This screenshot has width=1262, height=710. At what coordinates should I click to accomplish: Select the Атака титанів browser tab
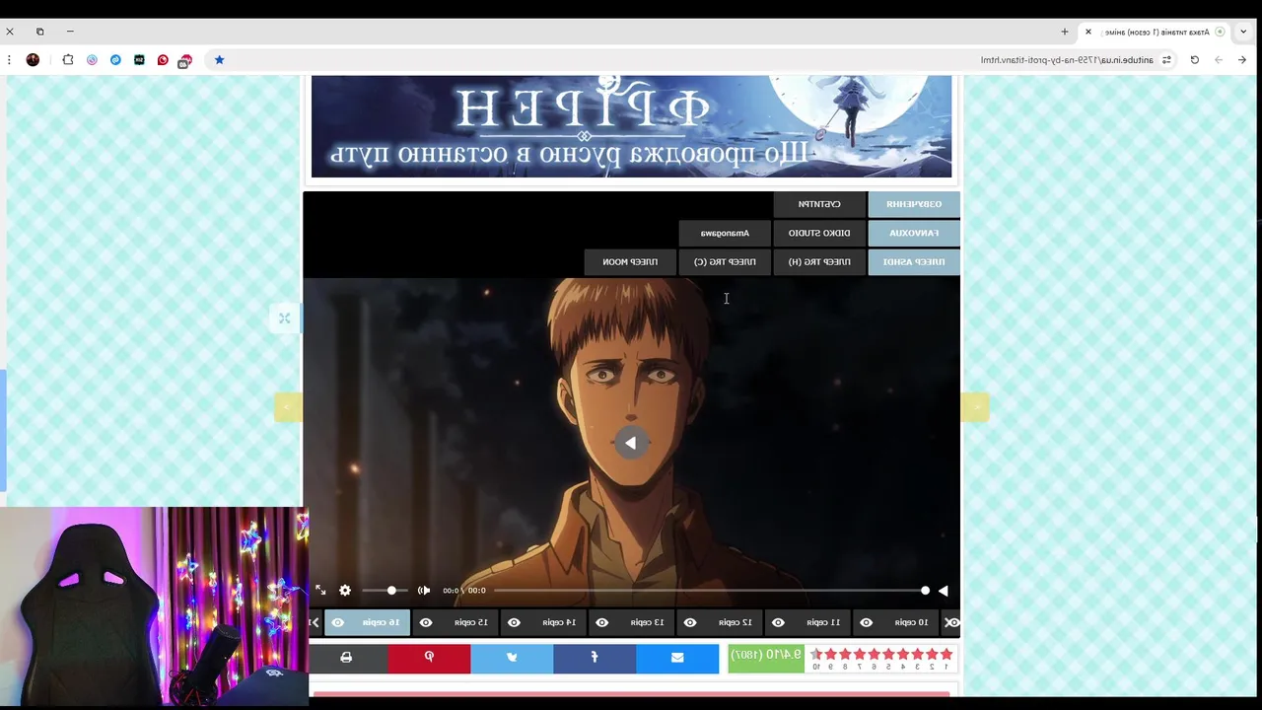pyautogui.click(x=1154, y=32)
